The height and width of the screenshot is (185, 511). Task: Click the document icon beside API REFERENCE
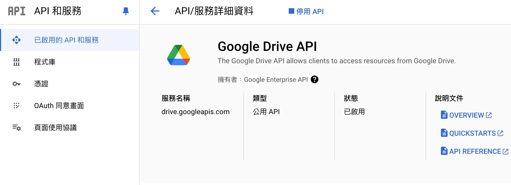click(x=444, y=151)
